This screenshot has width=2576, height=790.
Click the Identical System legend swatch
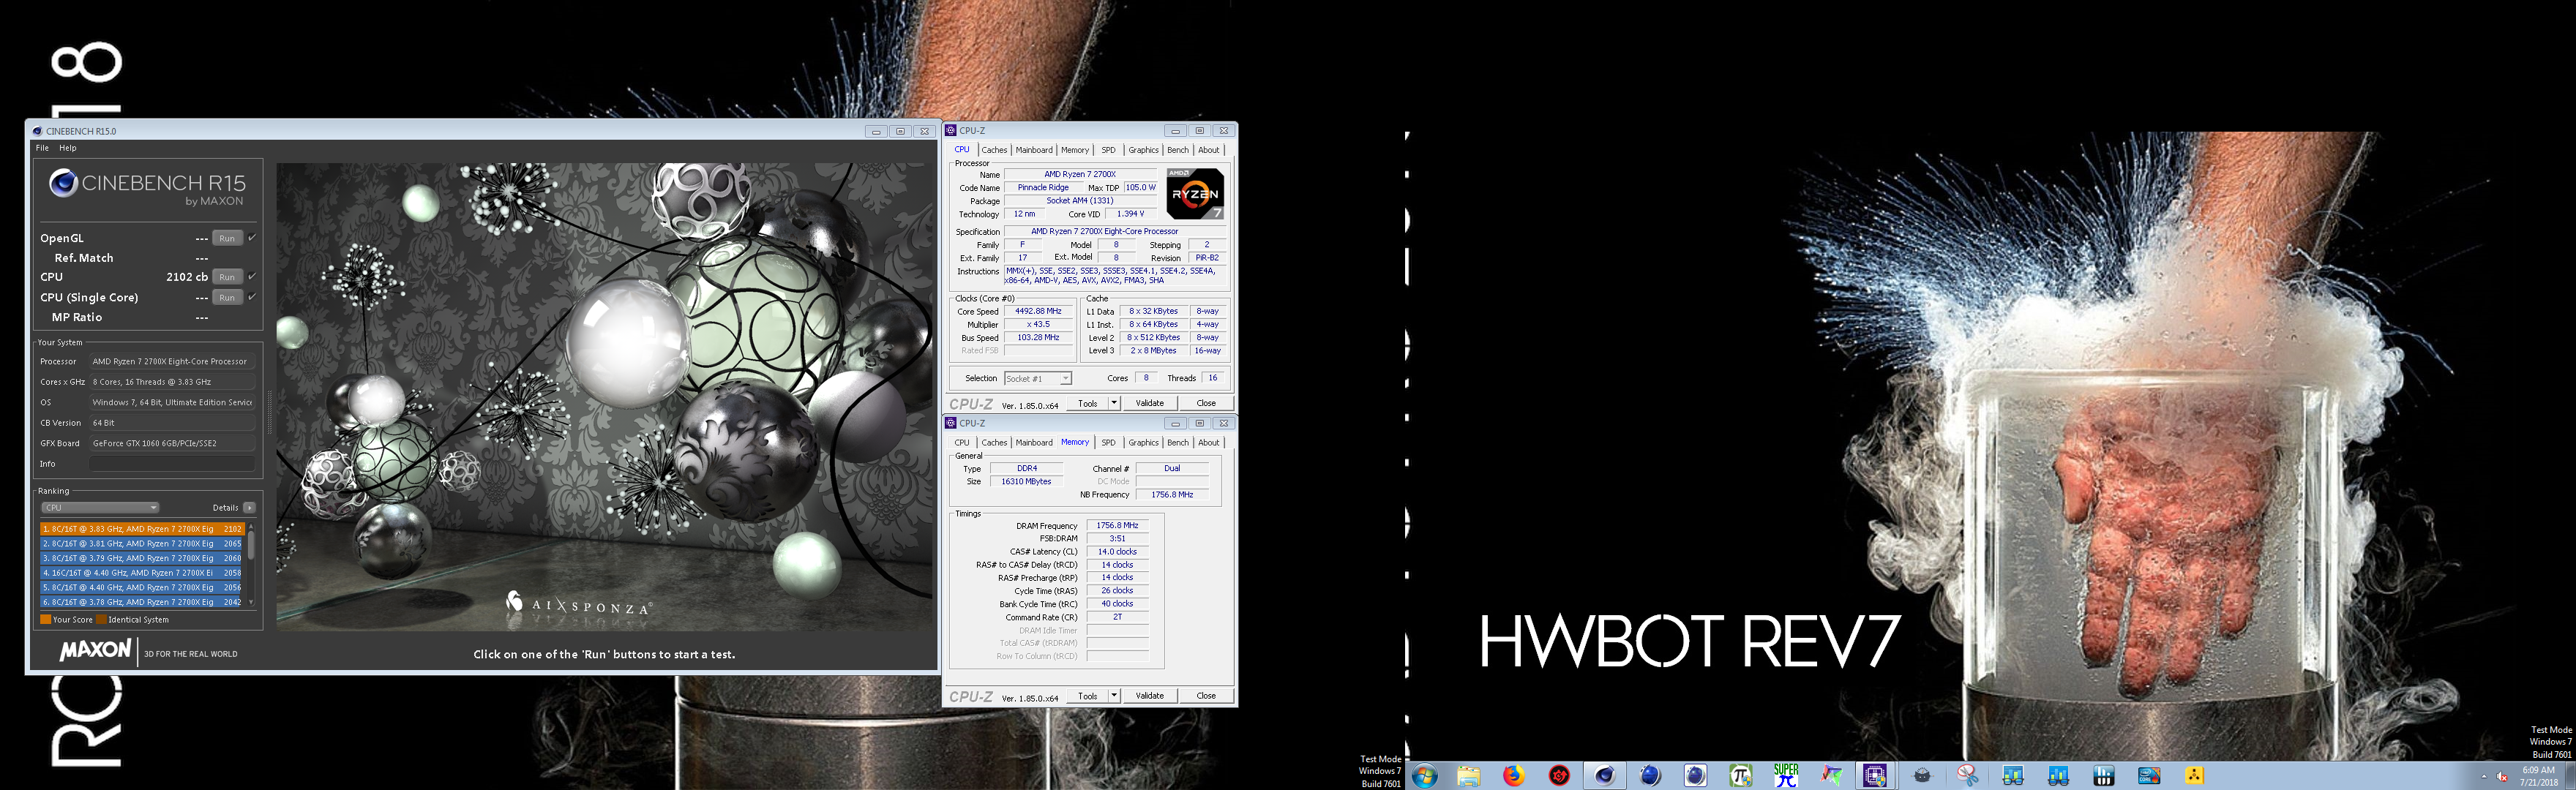click(x=101, y=620)
